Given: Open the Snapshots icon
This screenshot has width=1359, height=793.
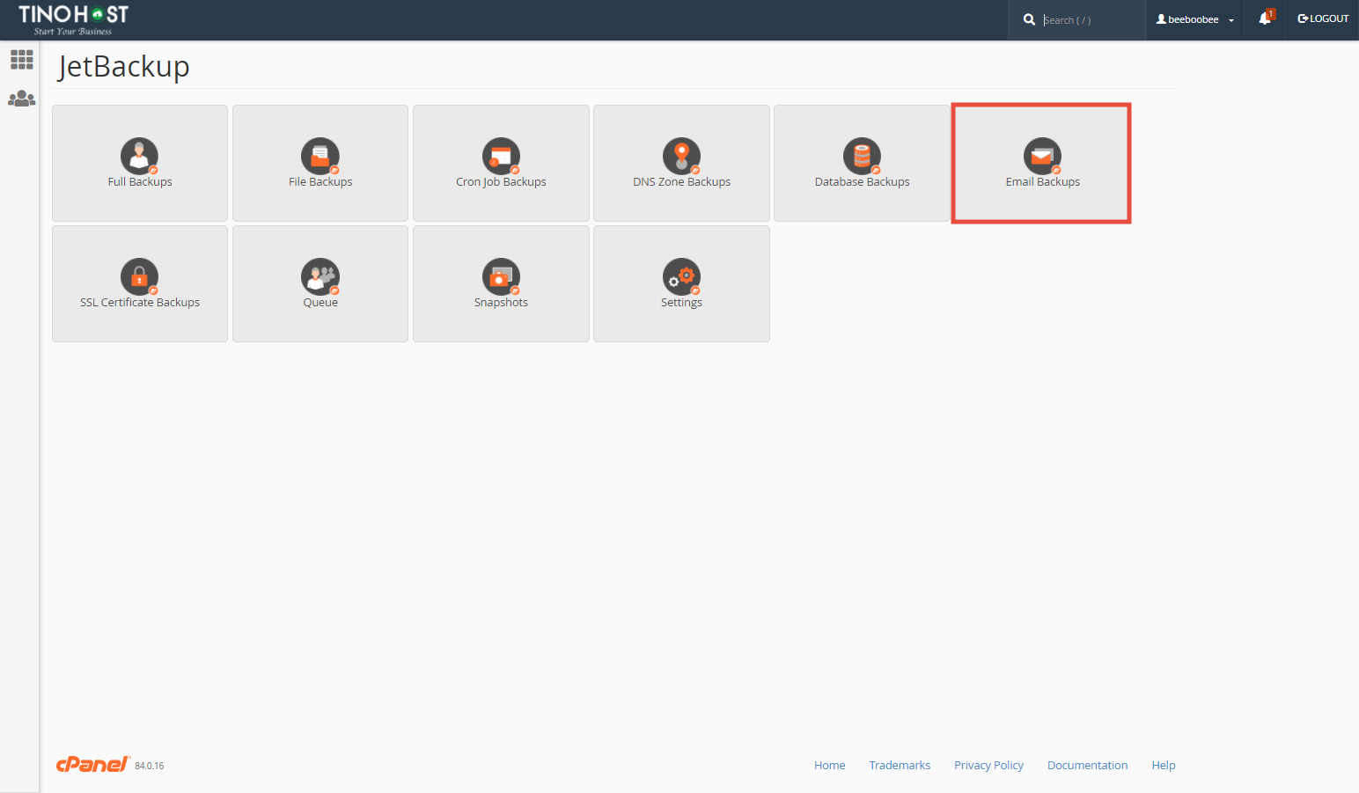Looking at the screenshot, I should 501,277.
